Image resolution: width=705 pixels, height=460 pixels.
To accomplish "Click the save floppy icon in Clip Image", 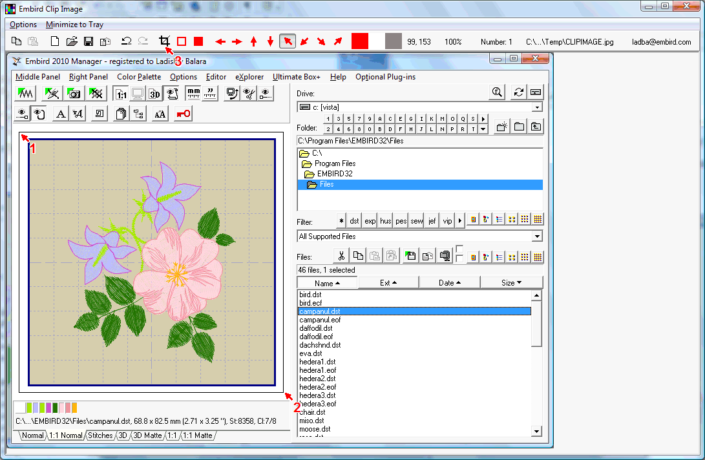I will pyautogui.click(x=89, y=41).
